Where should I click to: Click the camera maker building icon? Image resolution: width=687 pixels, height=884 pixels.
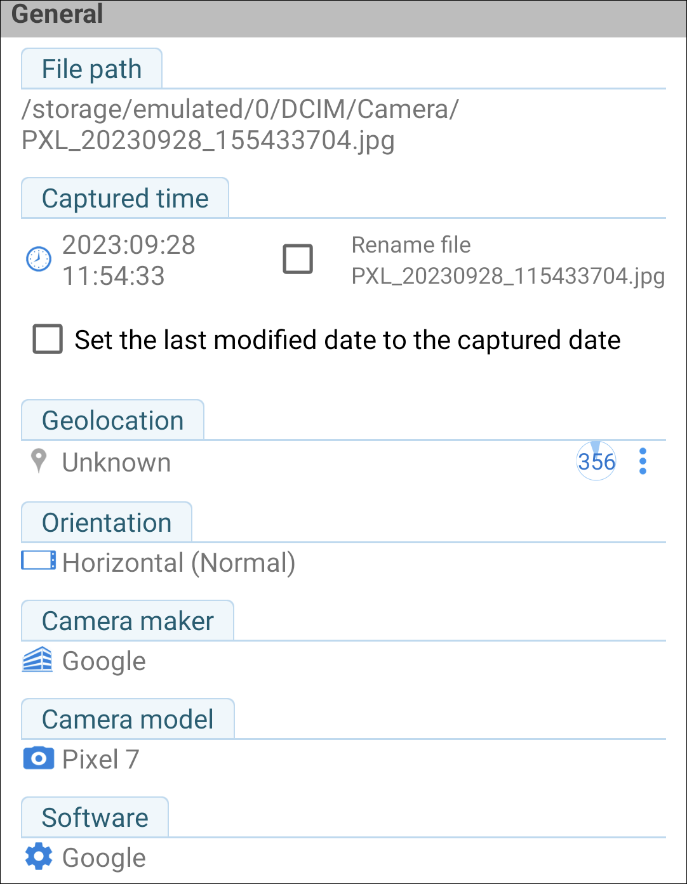[x=38, y=660]
